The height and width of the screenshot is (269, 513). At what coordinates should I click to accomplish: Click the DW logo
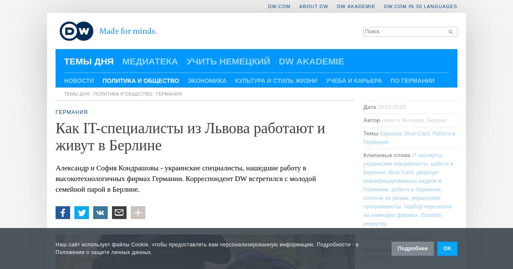[x=77, y=31]
